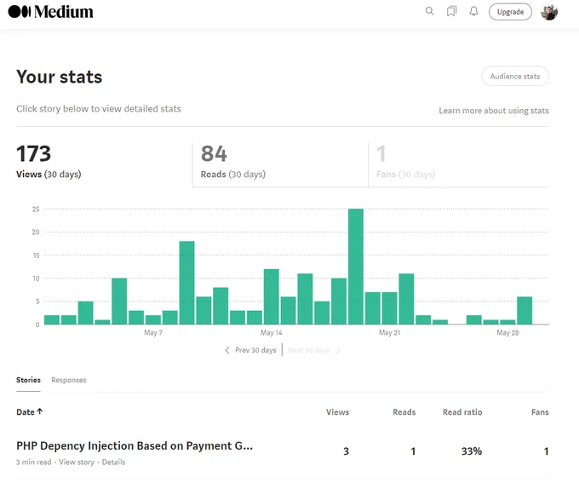Click the View story link

[77, 462]
